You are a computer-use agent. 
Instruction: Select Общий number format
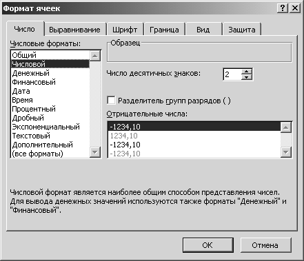[x=50, y=55]
